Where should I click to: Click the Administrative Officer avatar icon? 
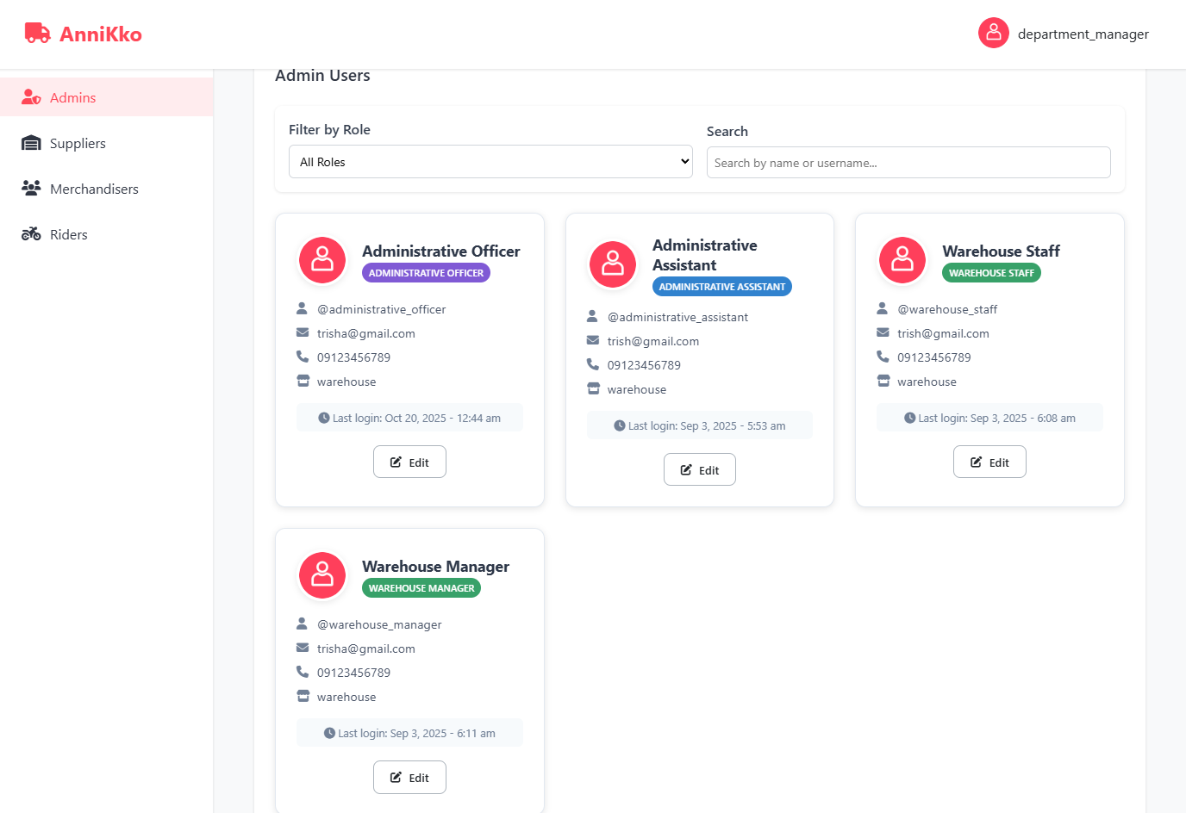coord(322,260)
